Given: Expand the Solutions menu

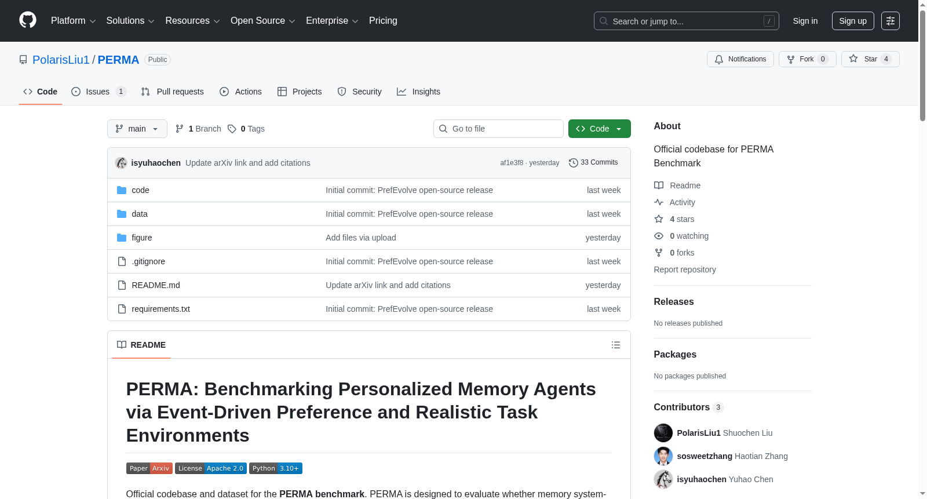Looking at the screenshot, I should [130, 21].
